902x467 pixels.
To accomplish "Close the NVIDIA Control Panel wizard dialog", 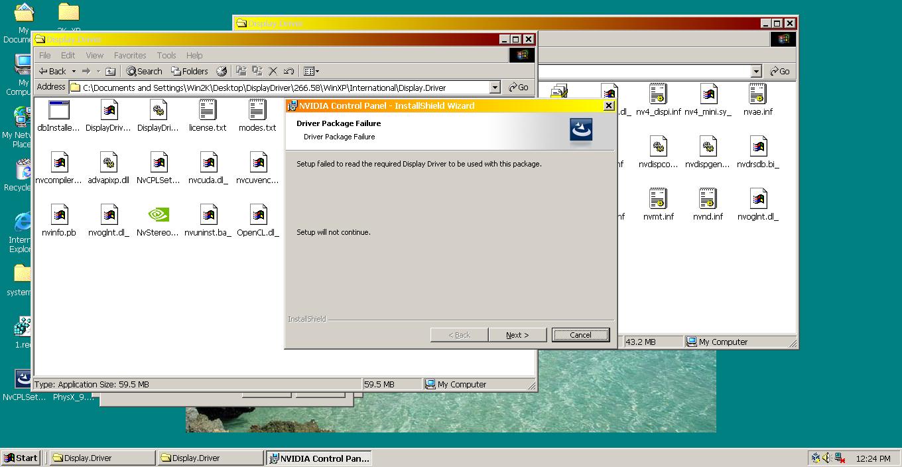I will coord(609,105).
